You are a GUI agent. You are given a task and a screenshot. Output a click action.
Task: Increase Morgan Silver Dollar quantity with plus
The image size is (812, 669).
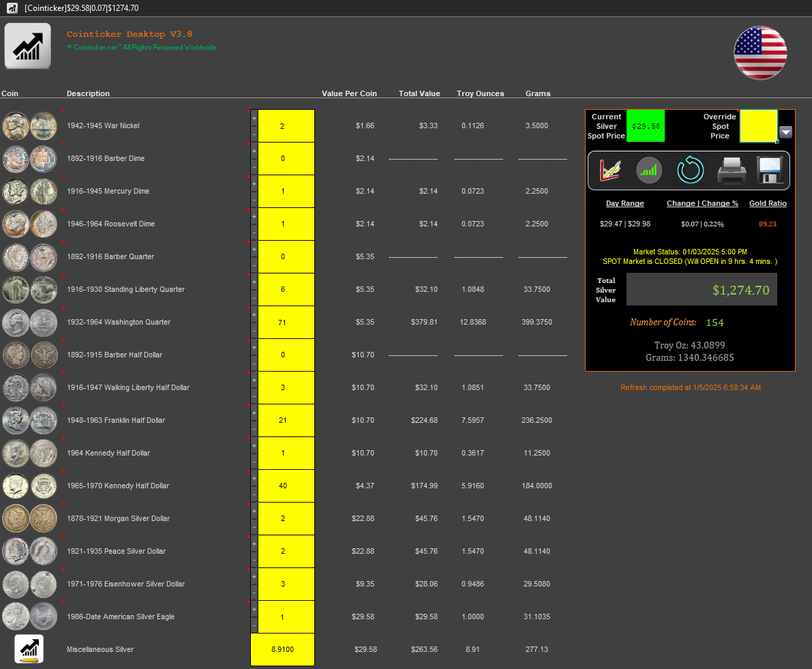(254, 511)
